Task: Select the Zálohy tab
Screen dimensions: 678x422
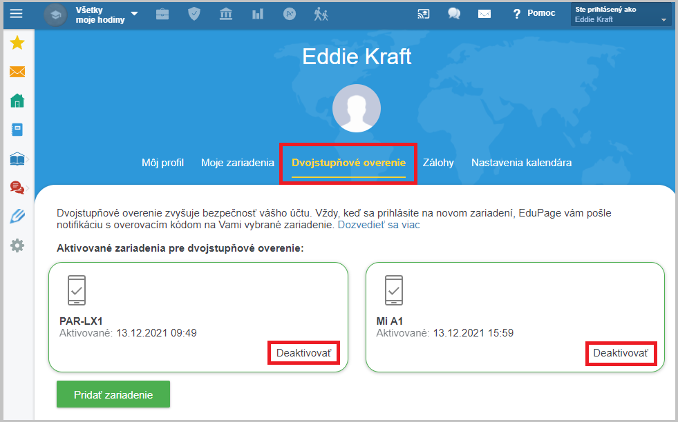Action: (438, 163)
